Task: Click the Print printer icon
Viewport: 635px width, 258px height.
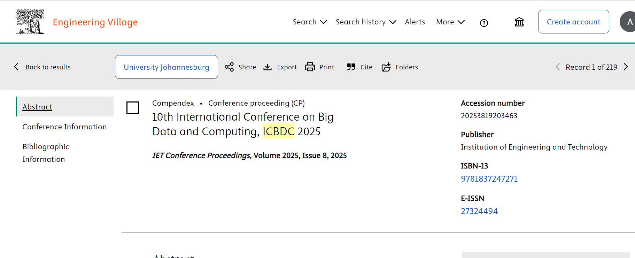Action: pyautogui.click(x=310, y=67)
